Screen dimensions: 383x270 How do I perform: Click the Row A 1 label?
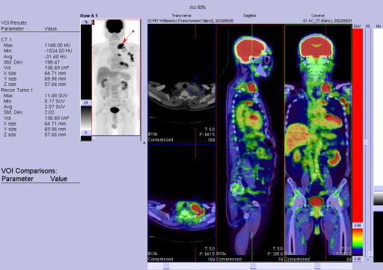tap(89, 16)
